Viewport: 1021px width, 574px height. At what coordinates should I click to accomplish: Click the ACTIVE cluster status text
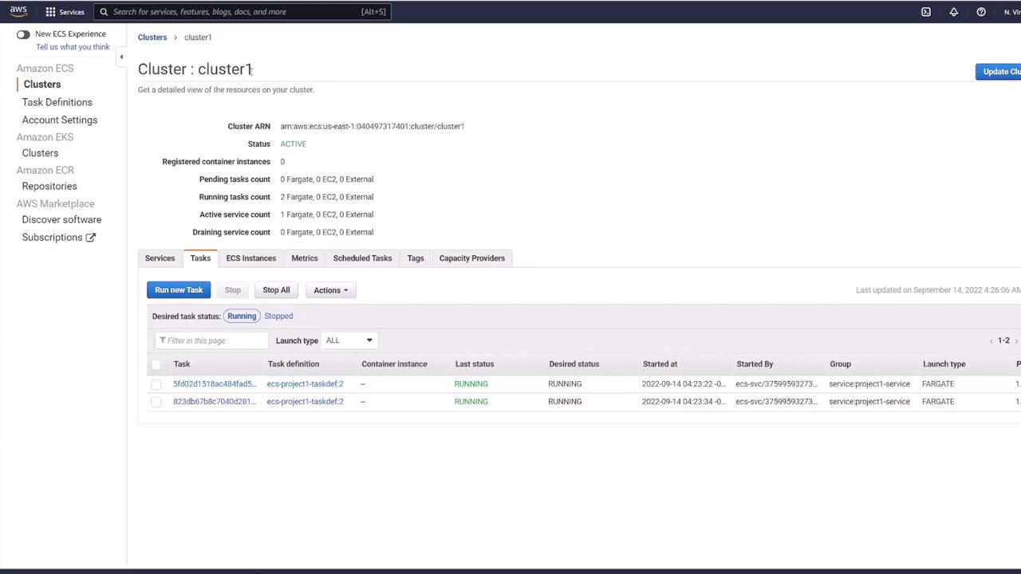[293, 144]
